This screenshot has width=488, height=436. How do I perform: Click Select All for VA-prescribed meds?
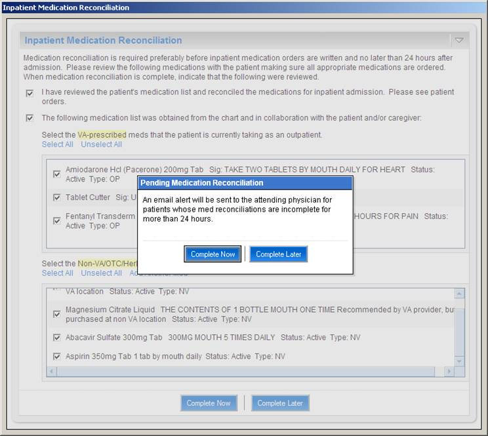coord(58,144)
